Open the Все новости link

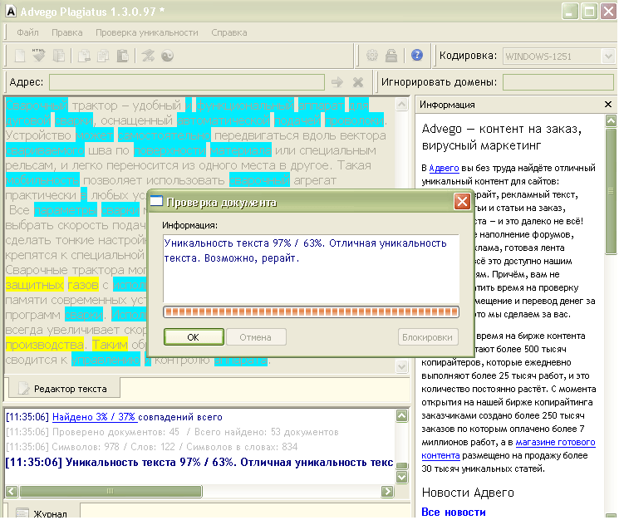click(454, 512)
